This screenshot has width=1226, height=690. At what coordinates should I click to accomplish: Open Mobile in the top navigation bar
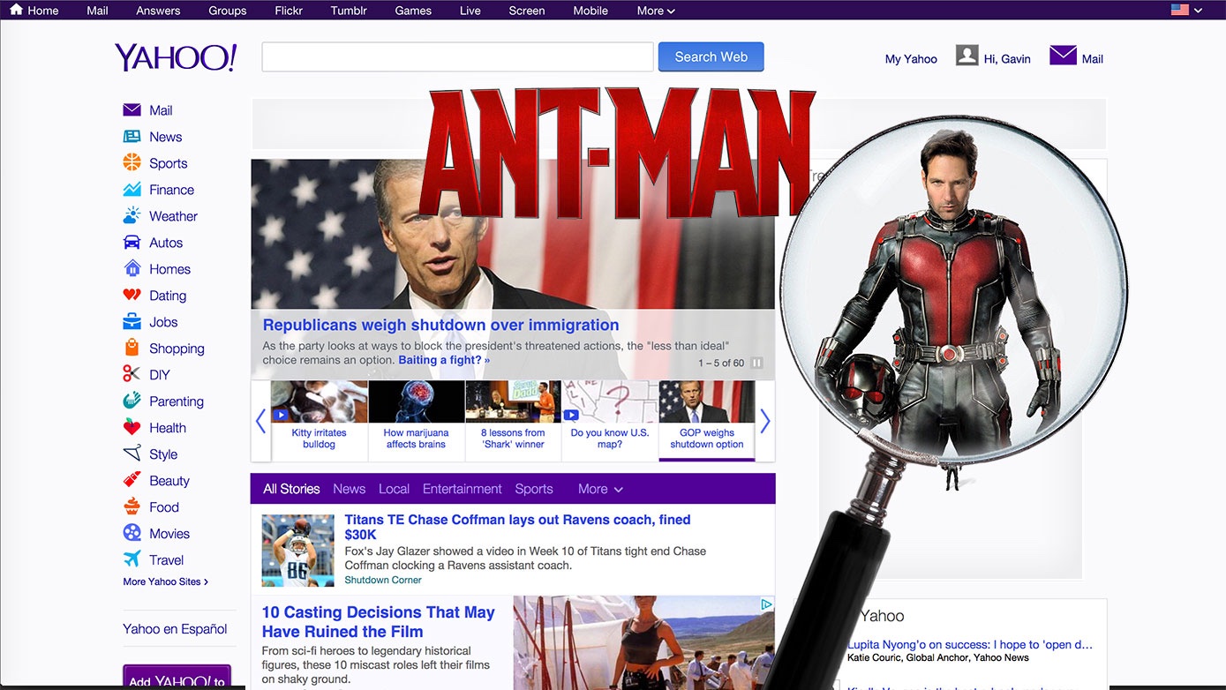pyautogui.click(x=590, y=11)
